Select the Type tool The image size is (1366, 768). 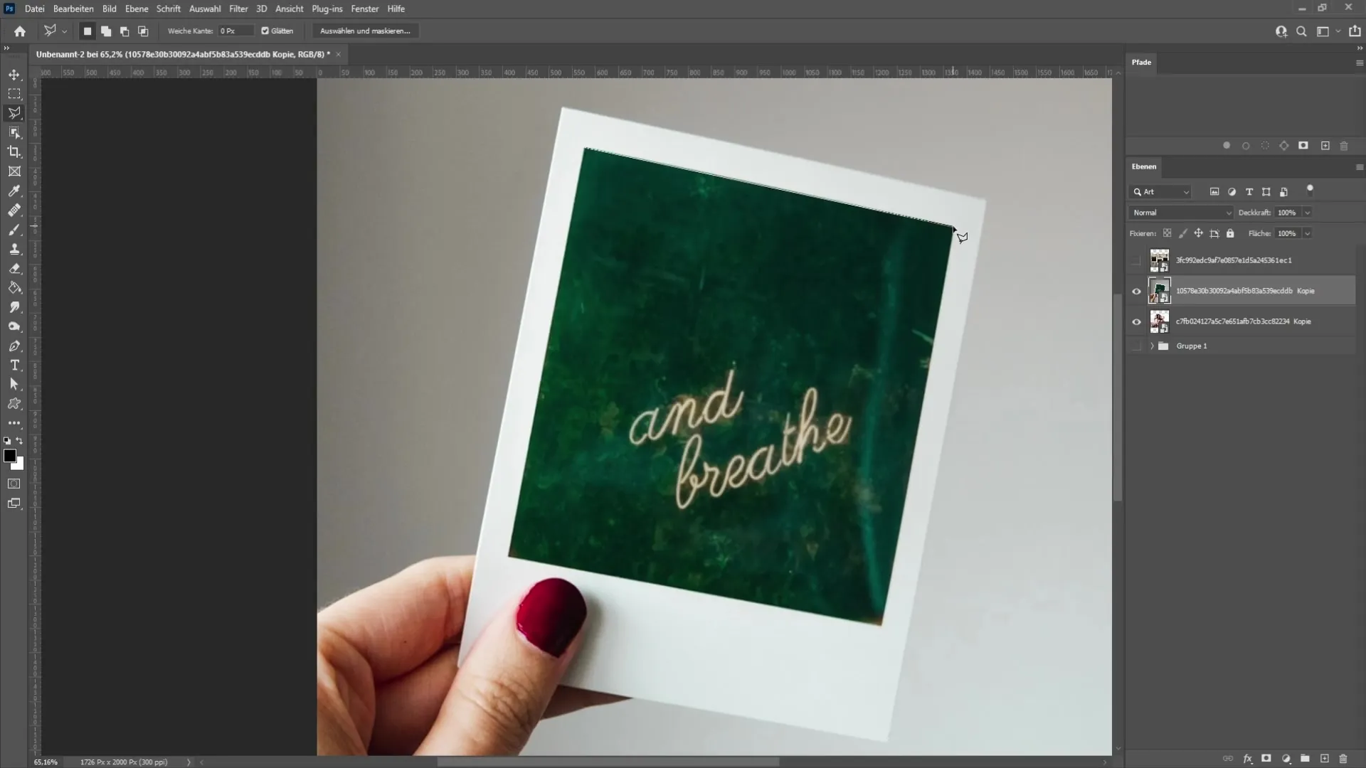coord(14,366)
